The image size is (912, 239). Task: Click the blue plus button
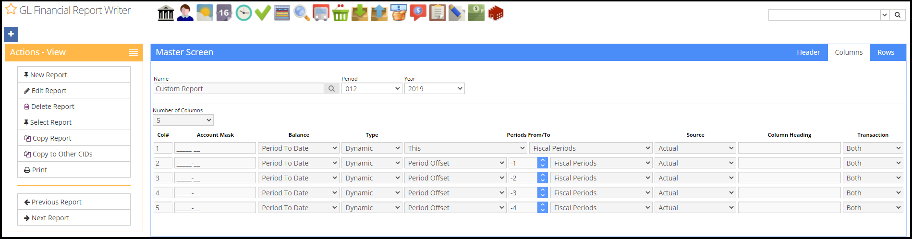11,34
